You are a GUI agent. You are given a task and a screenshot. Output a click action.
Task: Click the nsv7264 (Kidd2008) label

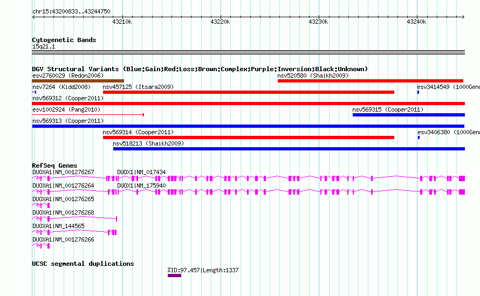pyautogui.click(x=61, y=87)
